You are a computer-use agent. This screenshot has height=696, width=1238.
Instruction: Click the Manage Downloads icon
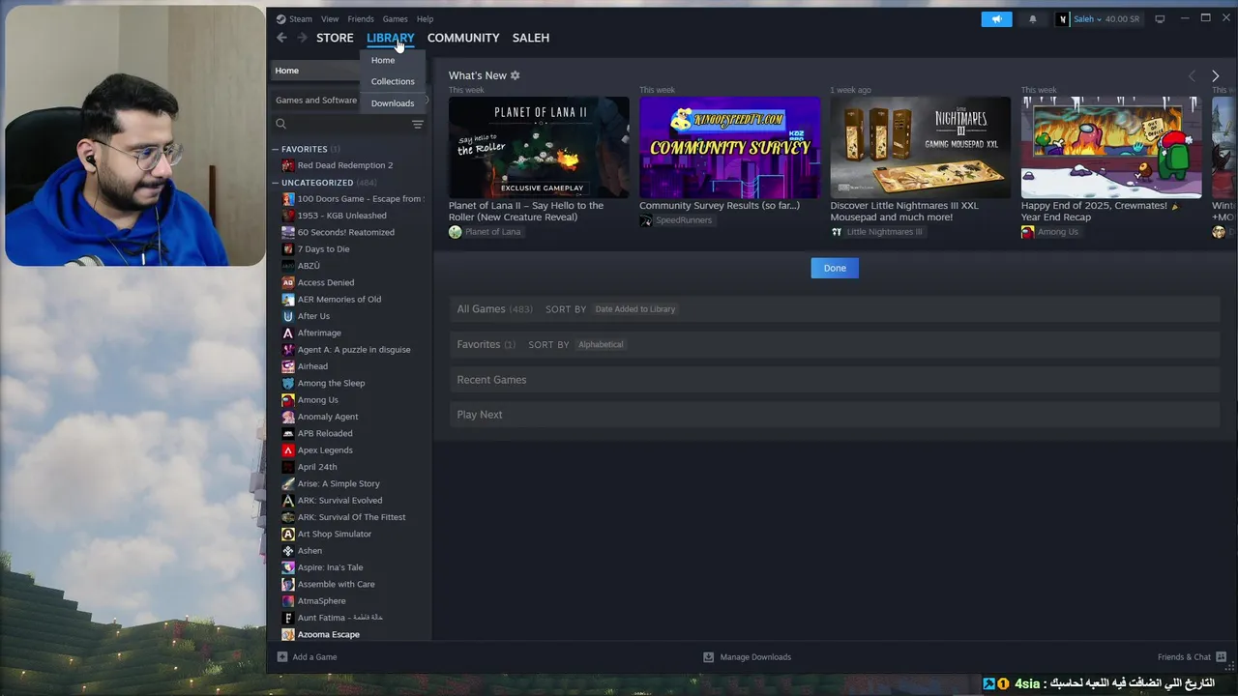coord(708,657)
